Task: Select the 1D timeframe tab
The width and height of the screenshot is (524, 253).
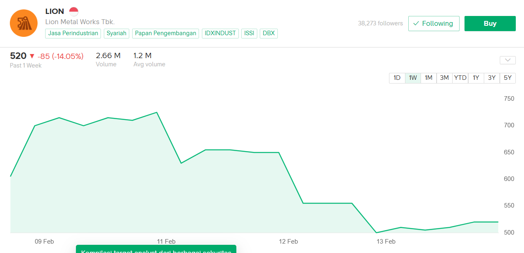Action: click(397, 78)
